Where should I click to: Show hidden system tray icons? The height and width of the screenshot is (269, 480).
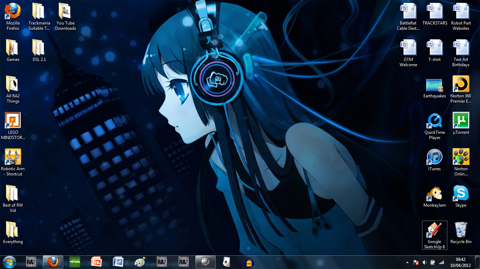(407, 262)
